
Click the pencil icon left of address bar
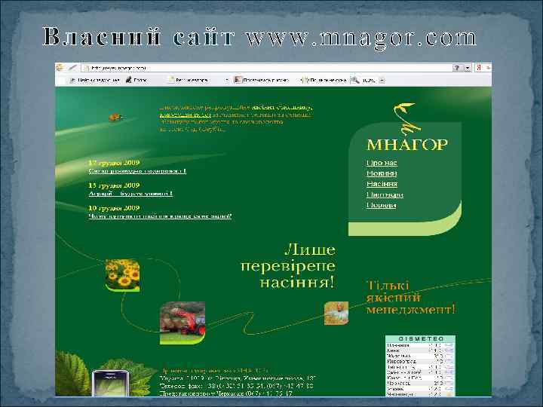coord(72,68)
